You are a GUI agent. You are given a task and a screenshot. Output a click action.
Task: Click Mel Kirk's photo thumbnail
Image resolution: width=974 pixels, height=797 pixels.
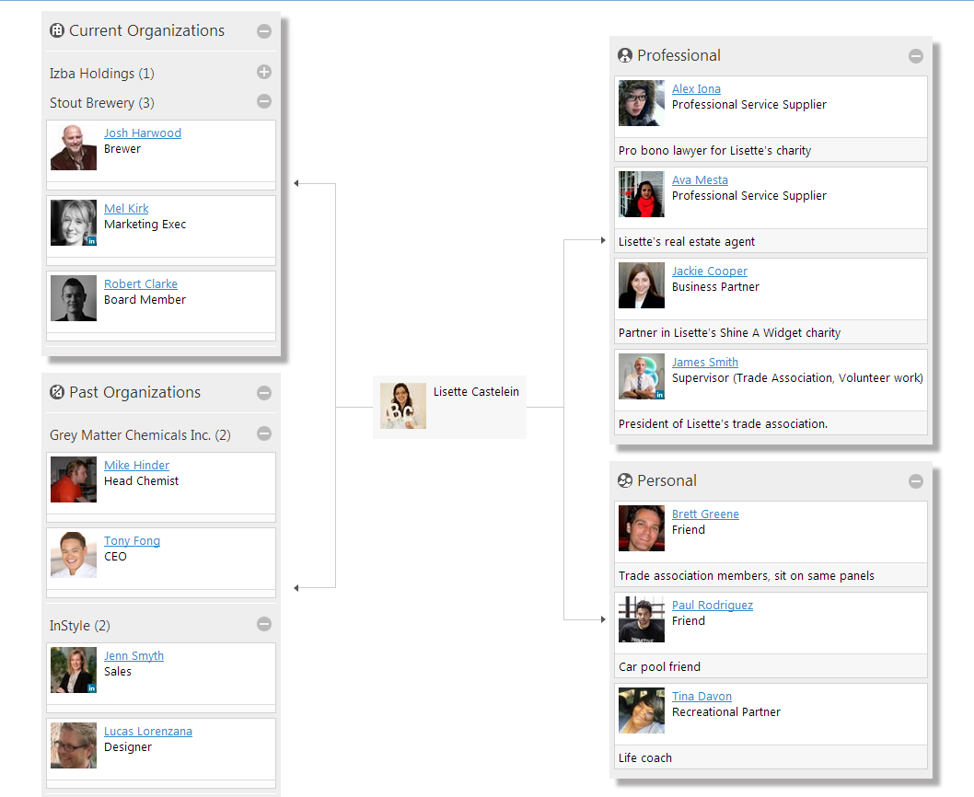point(74,223)
